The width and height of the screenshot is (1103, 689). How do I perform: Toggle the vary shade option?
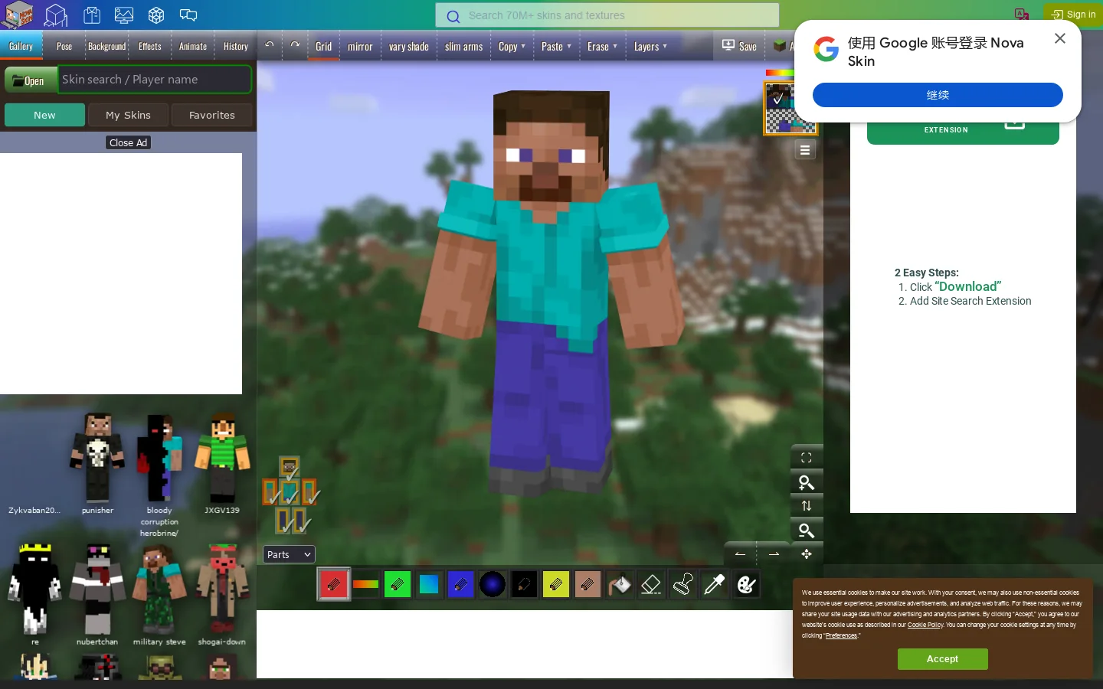pyautogui.click(x=409, y=47)
